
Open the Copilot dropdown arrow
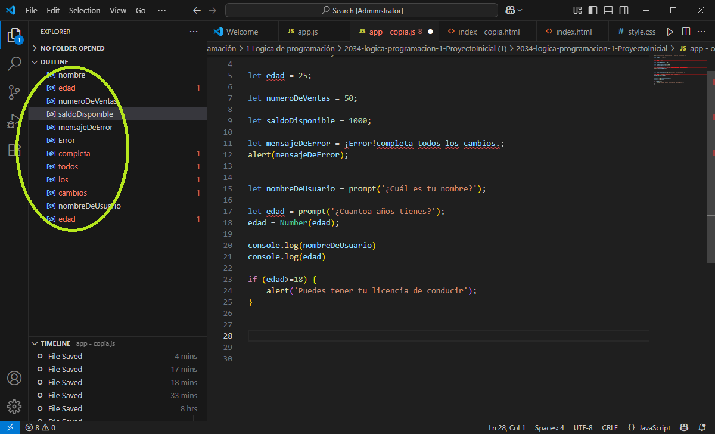pyautogui.click(x=520, y=10)
